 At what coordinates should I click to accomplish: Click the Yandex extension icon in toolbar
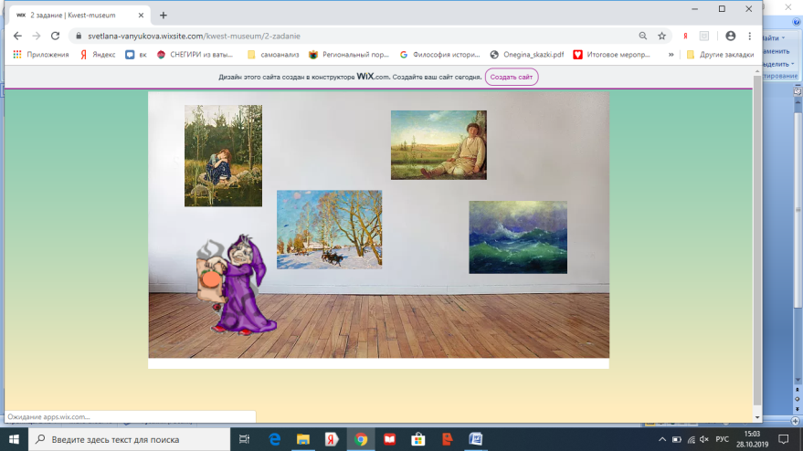(x=685, y=36)
